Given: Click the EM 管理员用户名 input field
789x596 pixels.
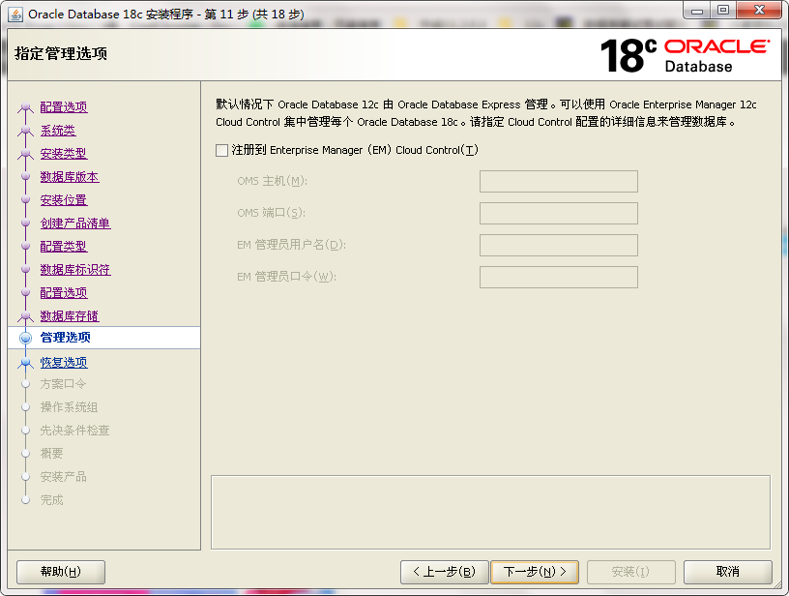Looking at the screenshot, I should [x=558, y=246].
